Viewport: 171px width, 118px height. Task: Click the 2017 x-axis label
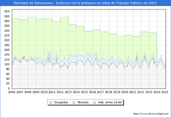(100, 92)
